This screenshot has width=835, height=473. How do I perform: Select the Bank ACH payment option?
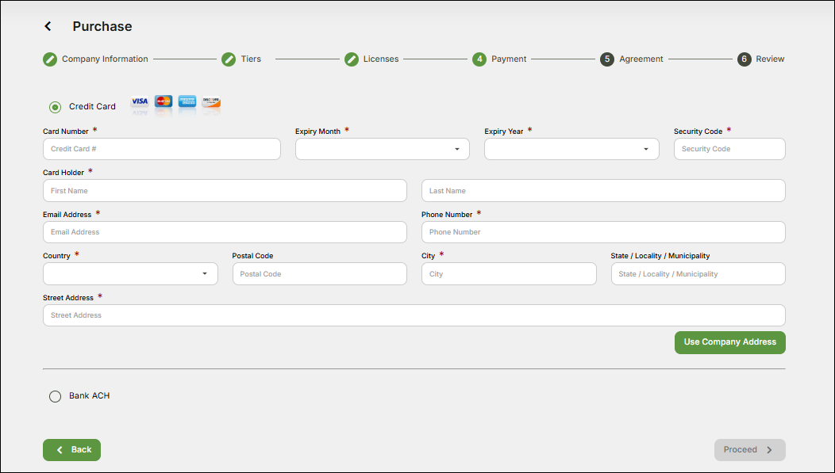56,396
